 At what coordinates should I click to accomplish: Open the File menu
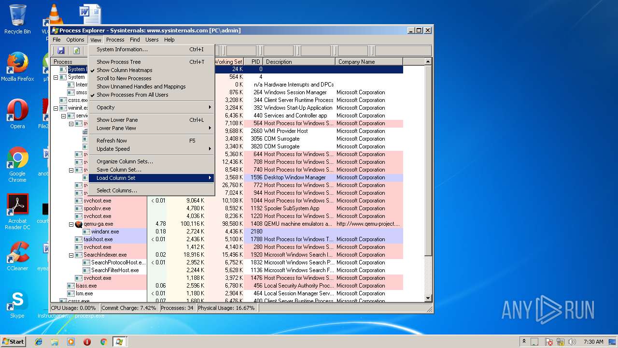pyautogui.click(x=56, y=40)
